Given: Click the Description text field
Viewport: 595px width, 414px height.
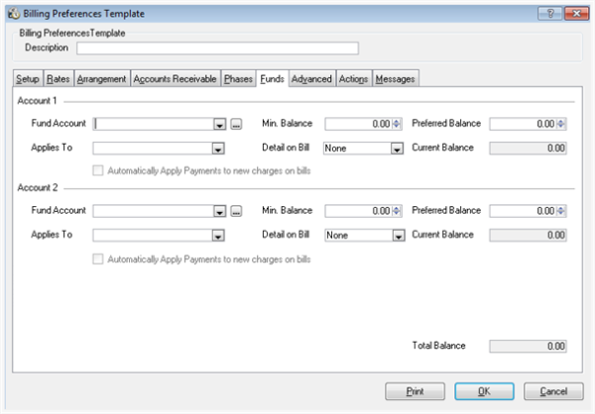Looking at the screenshot, I should [217, 49].
